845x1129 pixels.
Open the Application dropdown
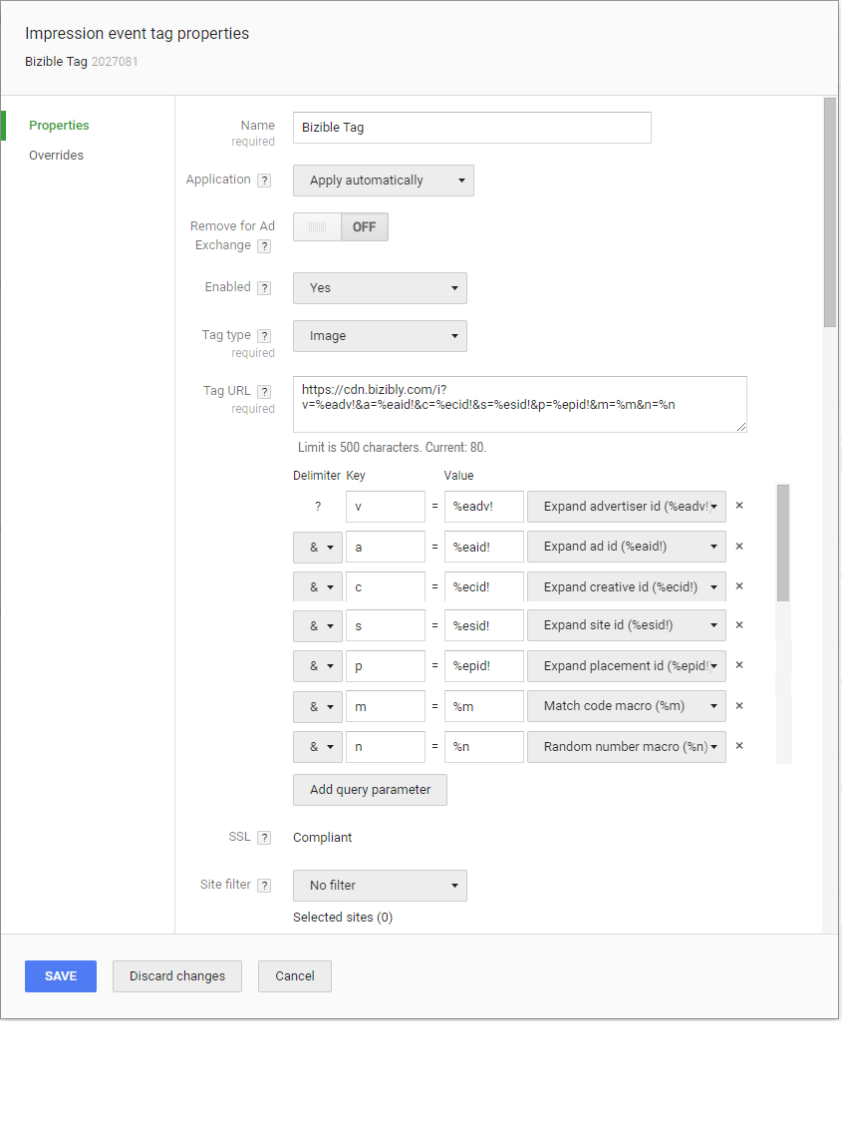pyautogui.click(x=383, y=181)
